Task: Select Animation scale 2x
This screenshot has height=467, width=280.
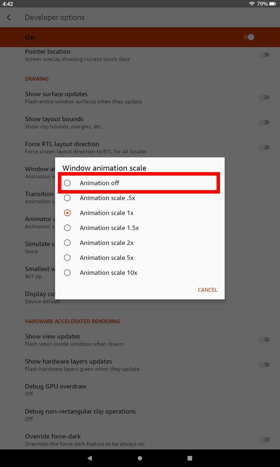Action: [67, 243]
